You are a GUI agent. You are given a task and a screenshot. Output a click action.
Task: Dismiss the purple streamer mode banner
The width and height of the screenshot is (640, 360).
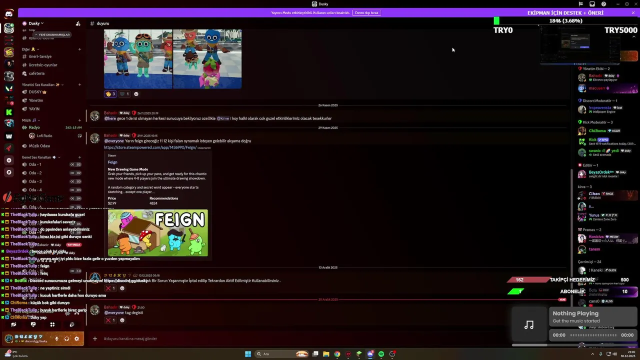633,12
